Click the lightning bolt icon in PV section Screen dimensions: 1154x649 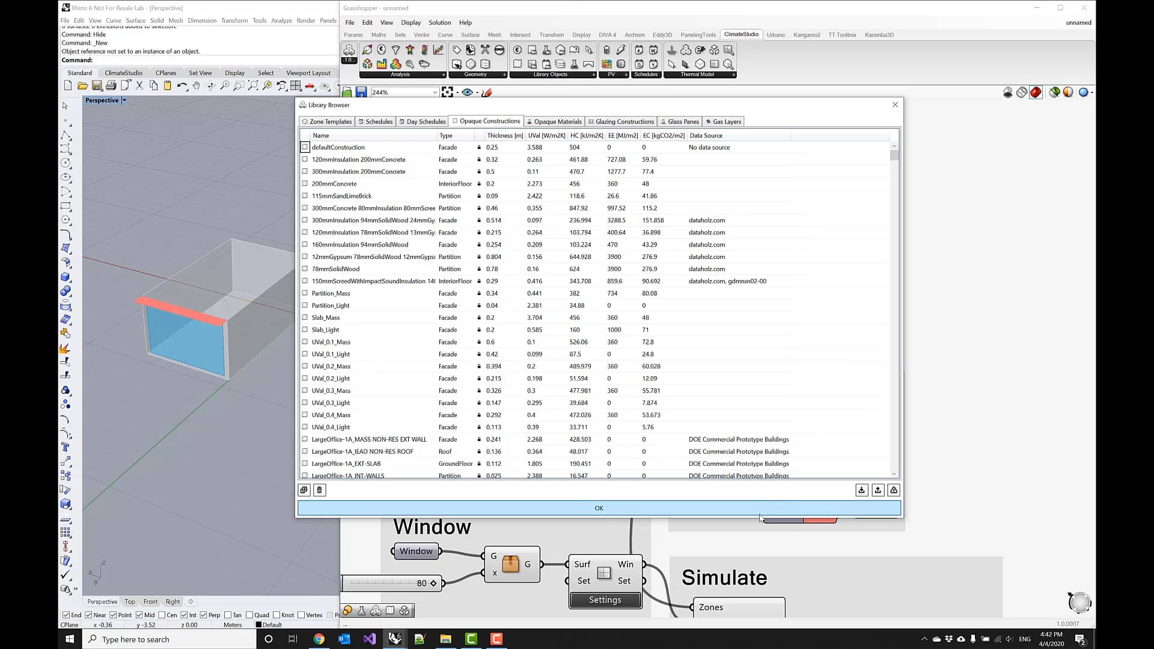point(620,50)
